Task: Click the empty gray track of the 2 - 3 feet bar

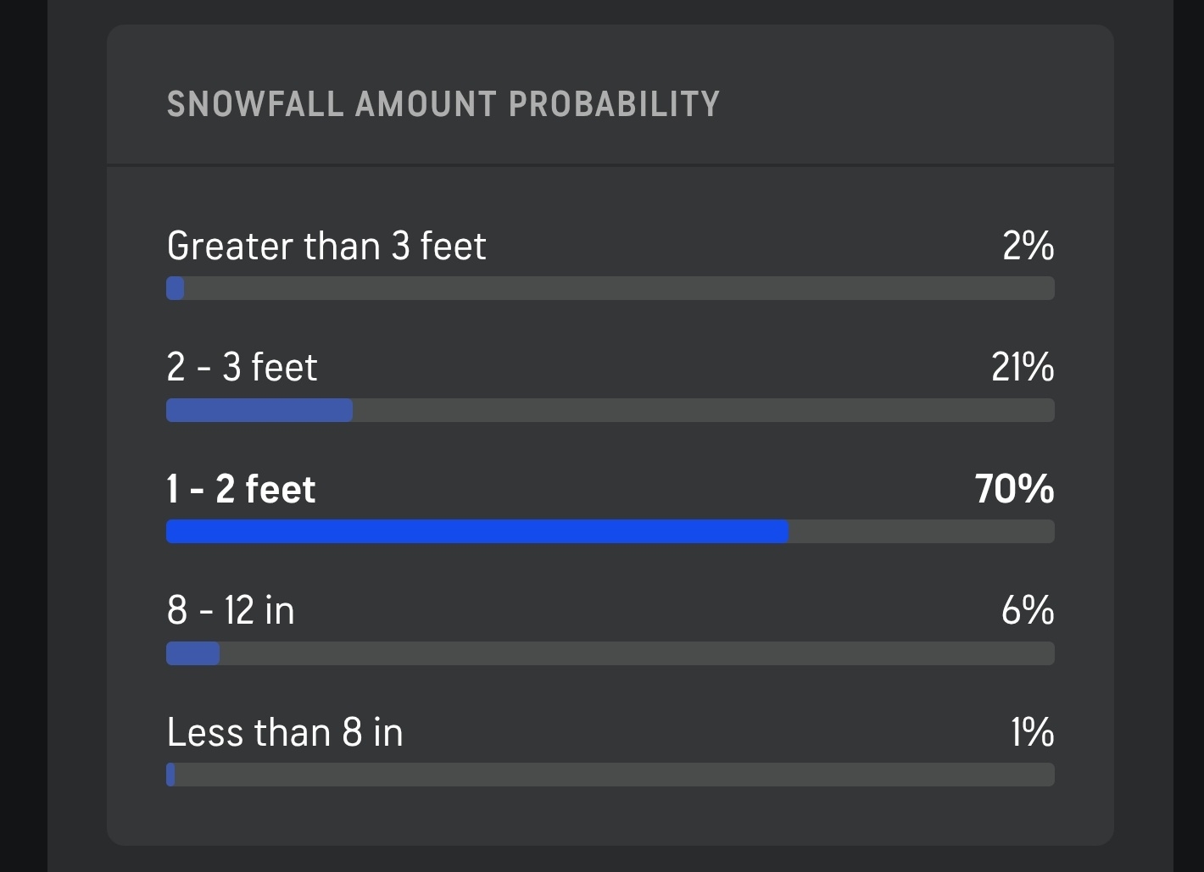Action: 704,410
